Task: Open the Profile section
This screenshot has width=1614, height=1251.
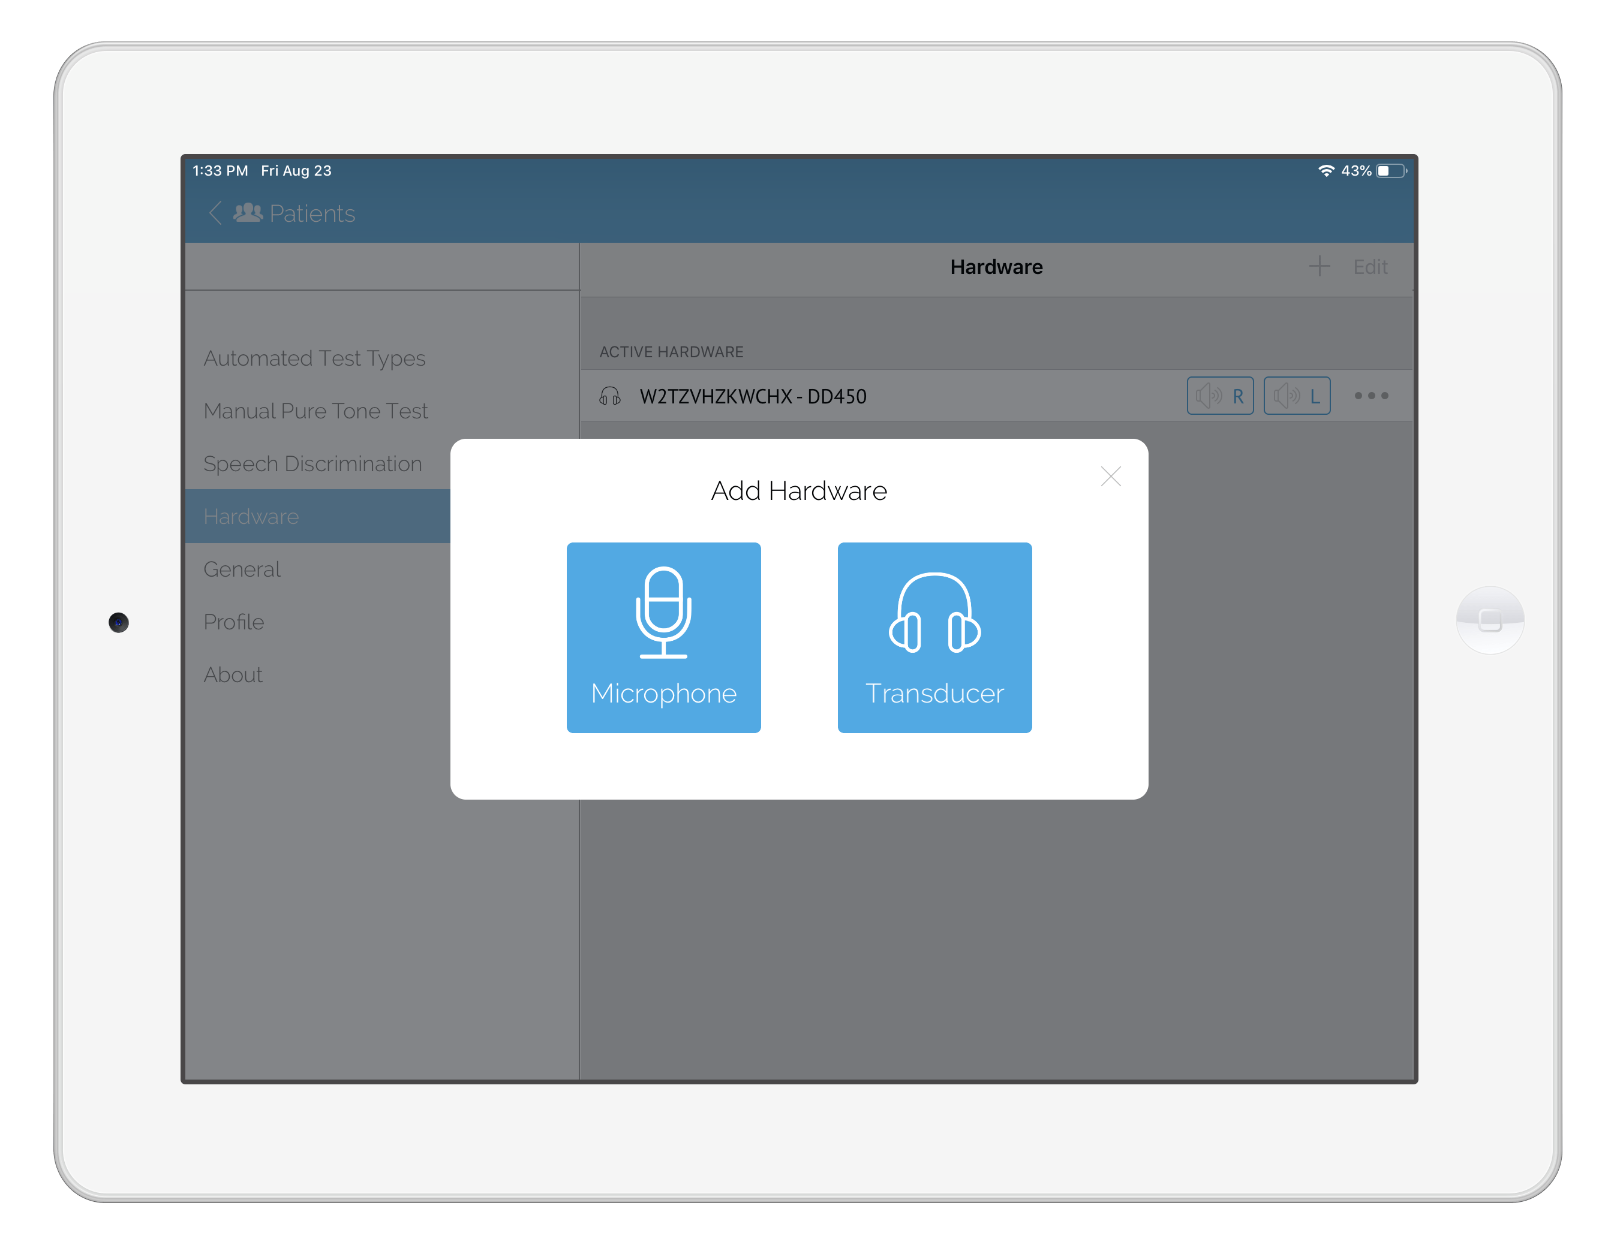Action: [x=233, y=622]
